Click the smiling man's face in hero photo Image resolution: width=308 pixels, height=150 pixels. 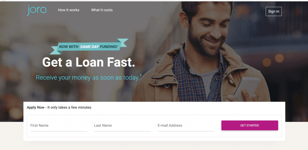pyautogui.click(x=208, y=29)
